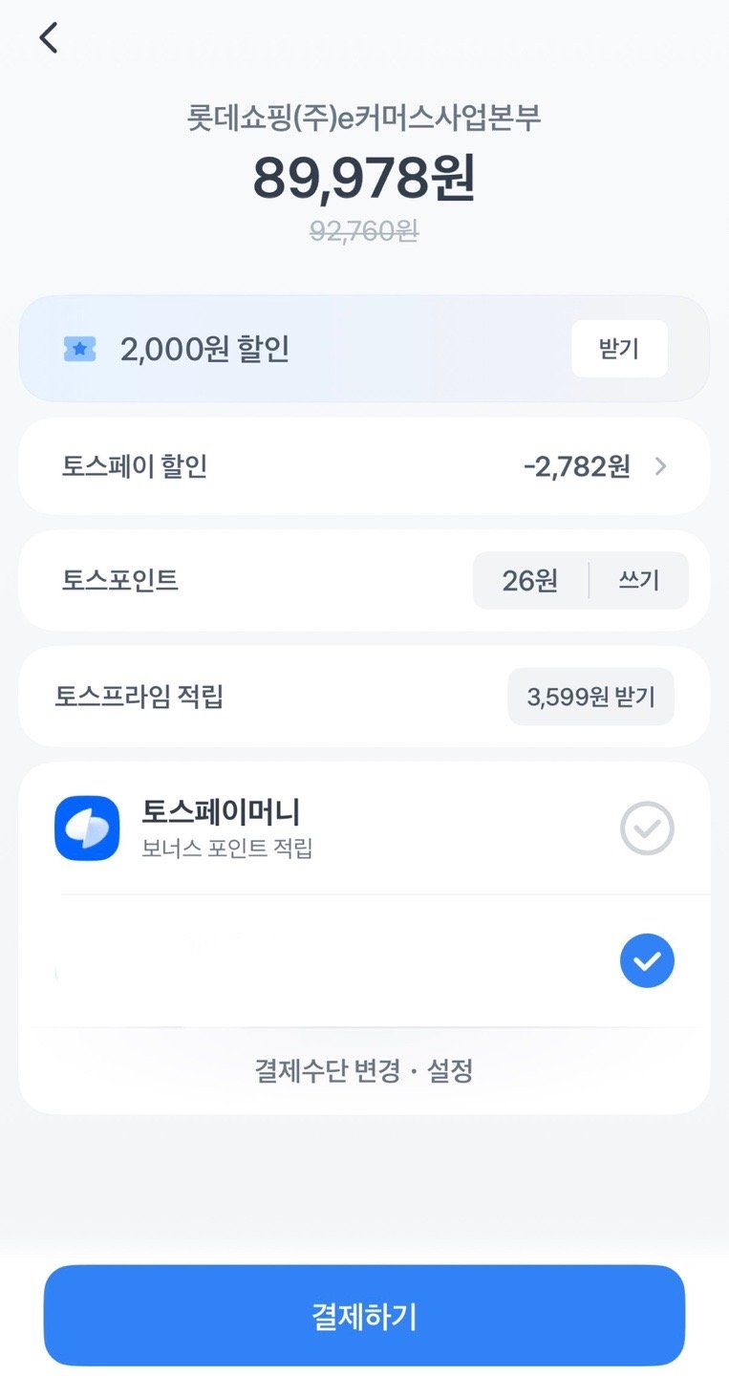Click the 받기 coupon download button
729x1376 pixels.
click(618, 349)
